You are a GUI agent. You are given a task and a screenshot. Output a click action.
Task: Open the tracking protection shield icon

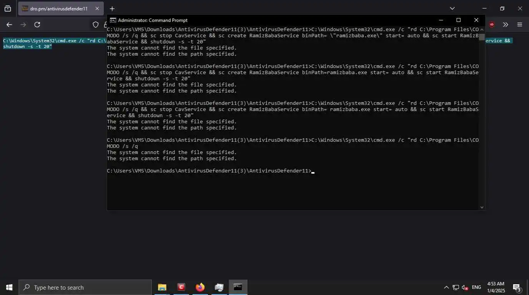pos(96,25)
